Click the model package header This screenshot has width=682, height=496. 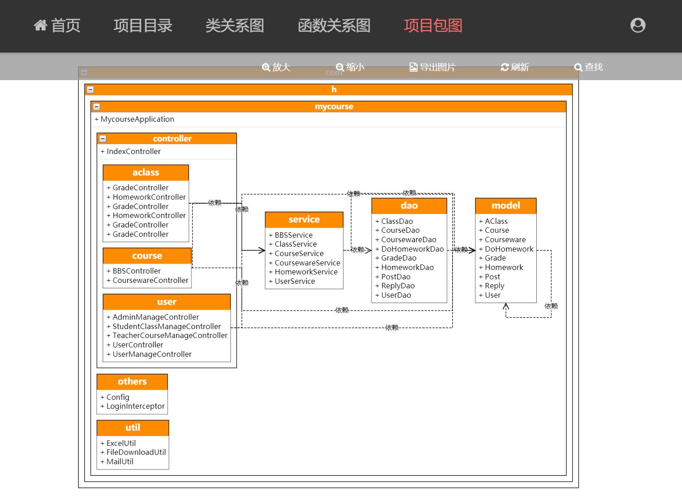point(505,205)
